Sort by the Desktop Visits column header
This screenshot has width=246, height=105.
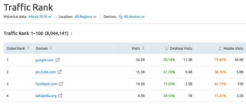[179, 48]
